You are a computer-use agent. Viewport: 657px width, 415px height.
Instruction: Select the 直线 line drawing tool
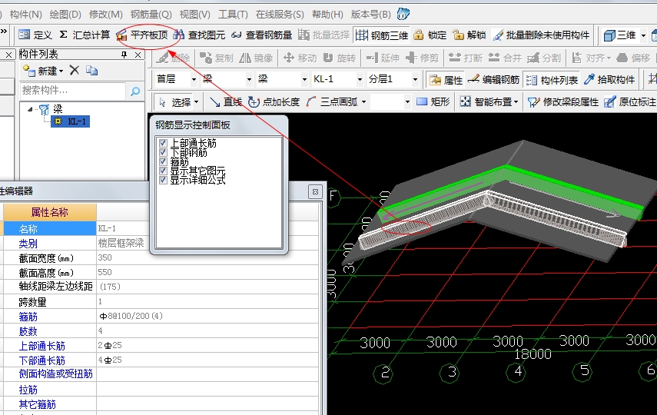[x=226, y=102]
